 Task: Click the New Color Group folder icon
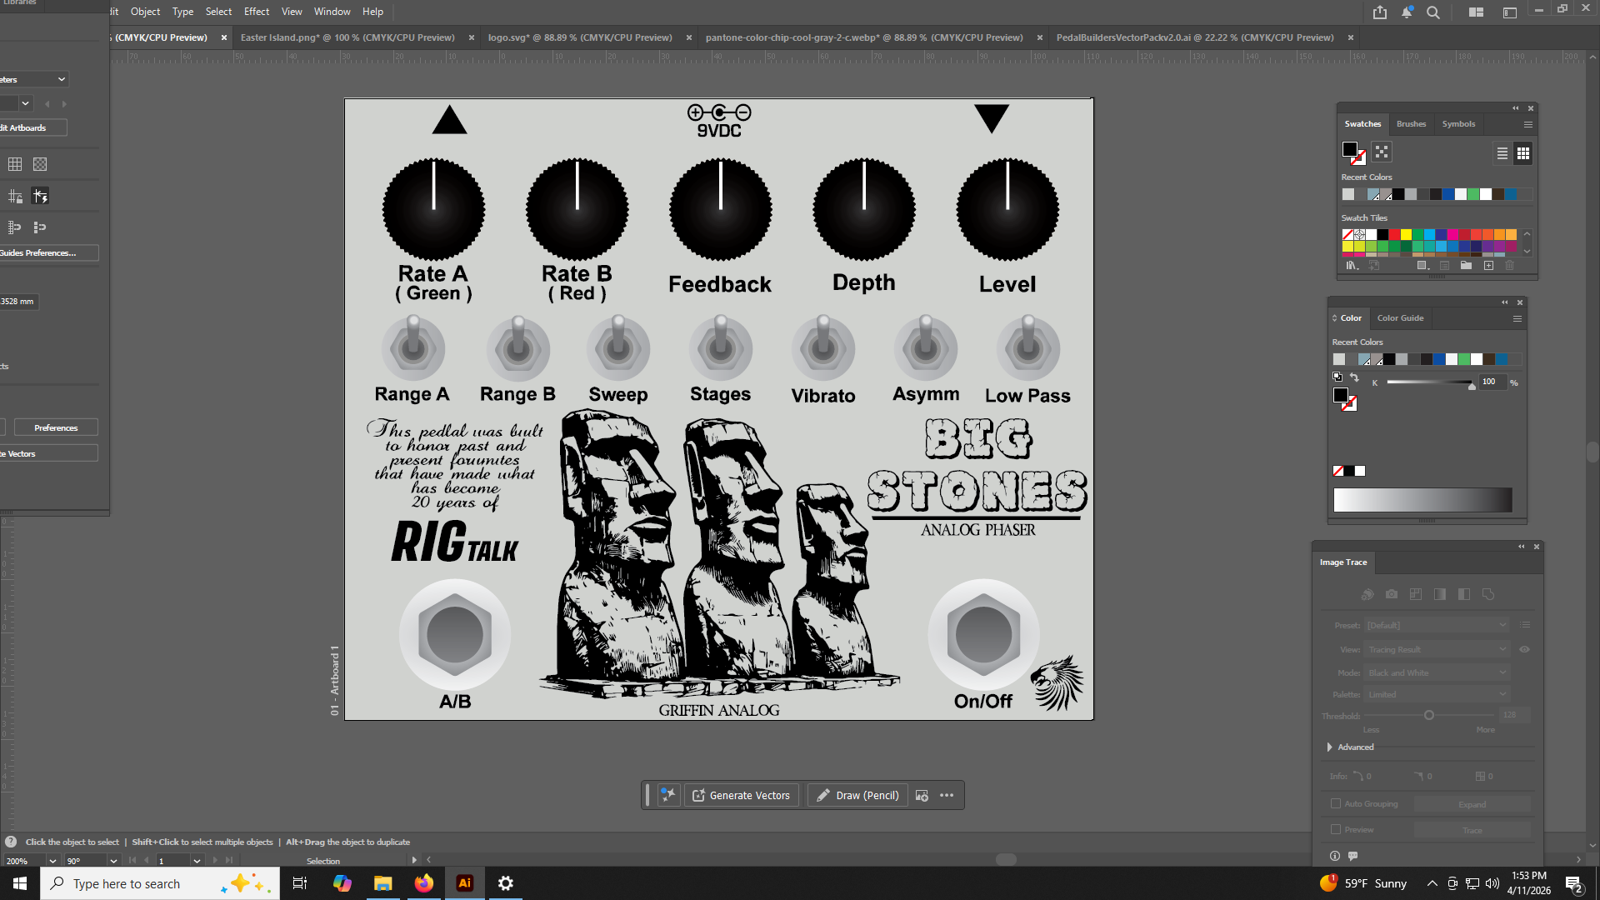click(1466, 266)
